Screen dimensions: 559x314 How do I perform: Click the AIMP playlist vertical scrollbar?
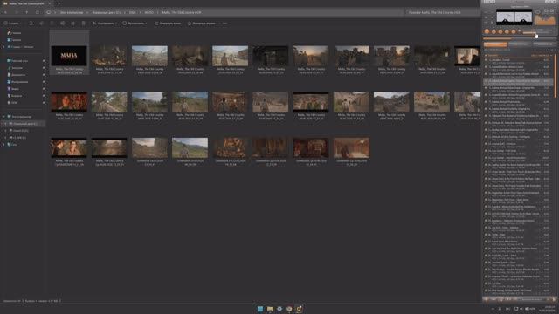point(555,77)
